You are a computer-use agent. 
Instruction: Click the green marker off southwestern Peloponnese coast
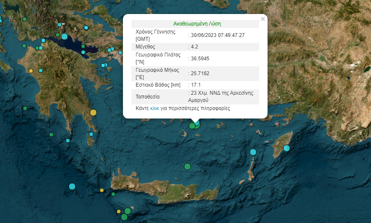[x=25, y=108]
